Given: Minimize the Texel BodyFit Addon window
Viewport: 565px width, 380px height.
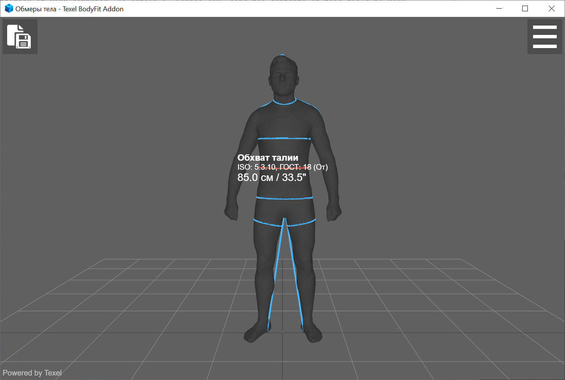Looking at the screenshot, I should pos(499,9).
